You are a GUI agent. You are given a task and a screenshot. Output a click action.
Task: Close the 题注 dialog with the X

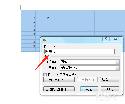[115, 39]
